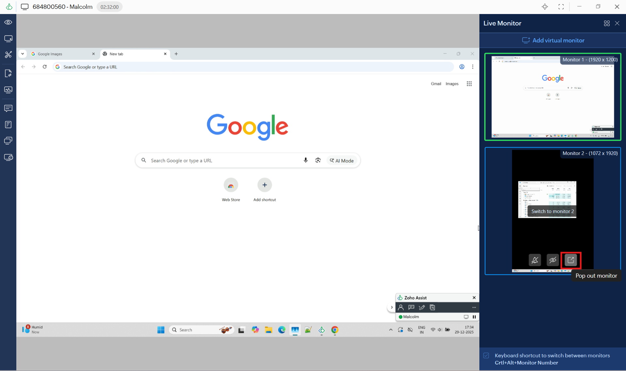Open chat icon in Zoho Assist widget

click(411, 307)
